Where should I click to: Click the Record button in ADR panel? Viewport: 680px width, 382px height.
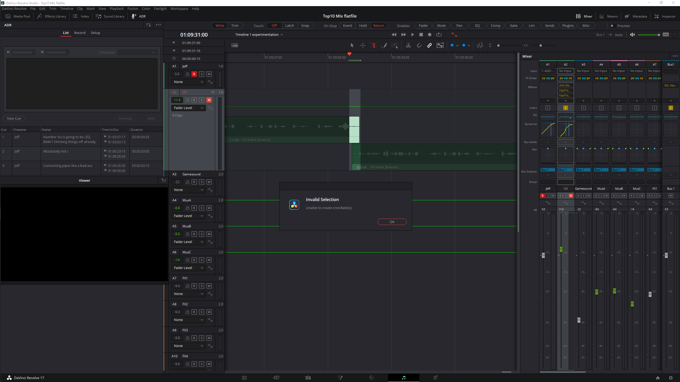pyautogui.click(x=79, y=33)
